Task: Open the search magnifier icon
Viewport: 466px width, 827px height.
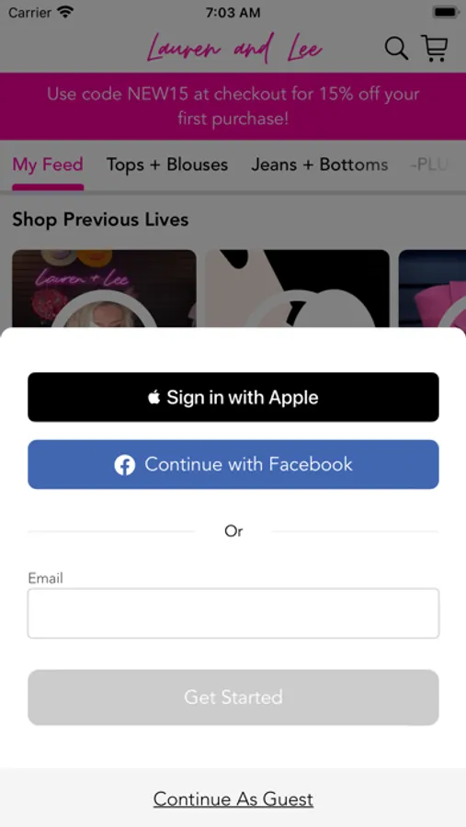Action: (x=396, y=49)
